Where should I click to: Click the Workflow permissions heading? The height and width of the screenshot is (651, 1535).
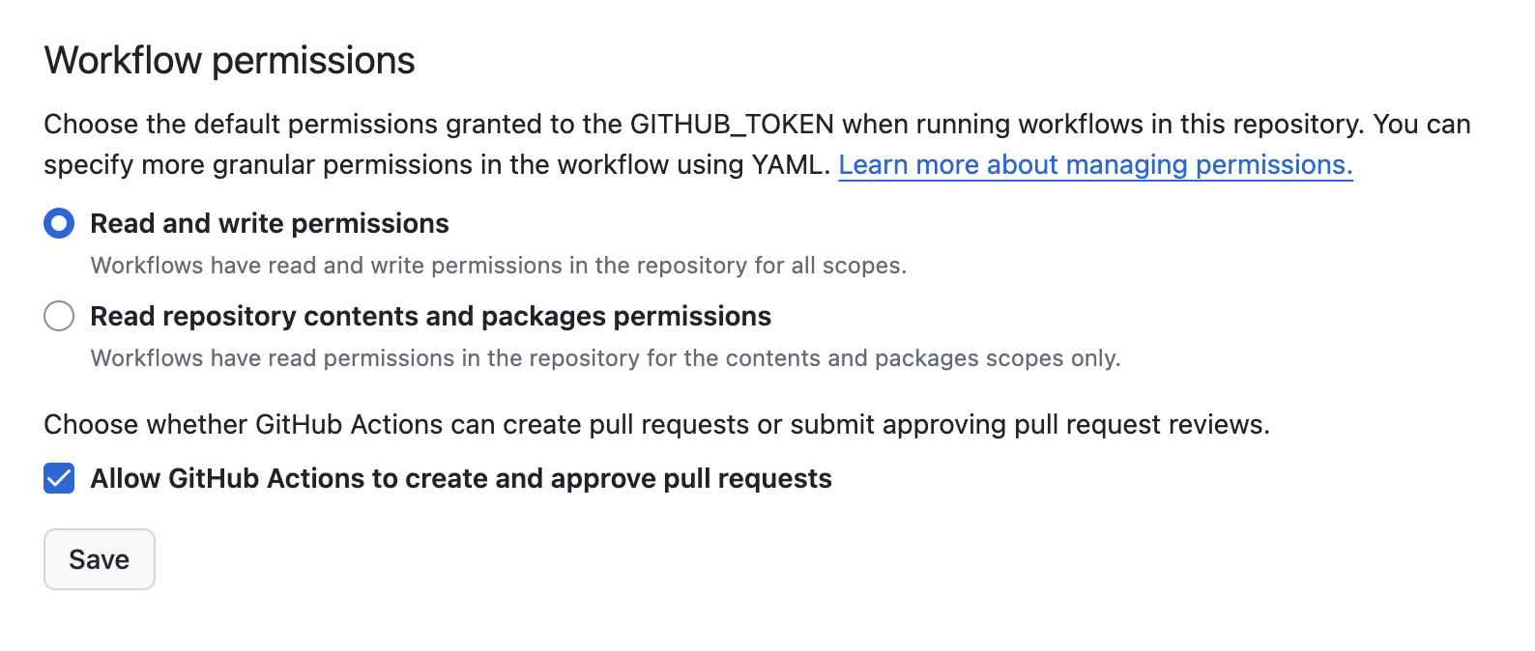230,61
